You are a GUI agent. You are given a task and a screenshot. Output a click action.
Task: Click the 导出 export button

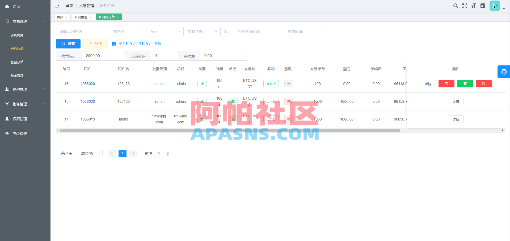pos(95,44)
